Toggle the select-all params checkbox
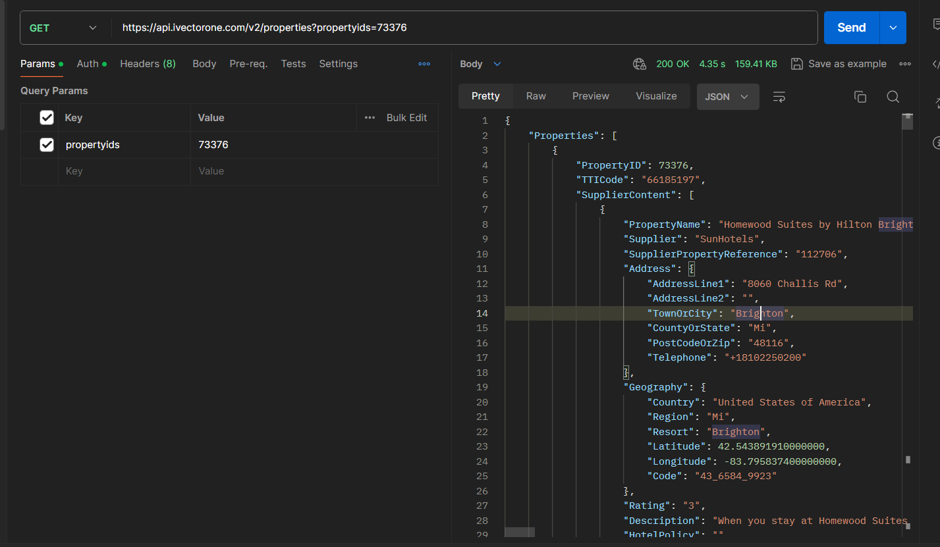 pos(47,118)
